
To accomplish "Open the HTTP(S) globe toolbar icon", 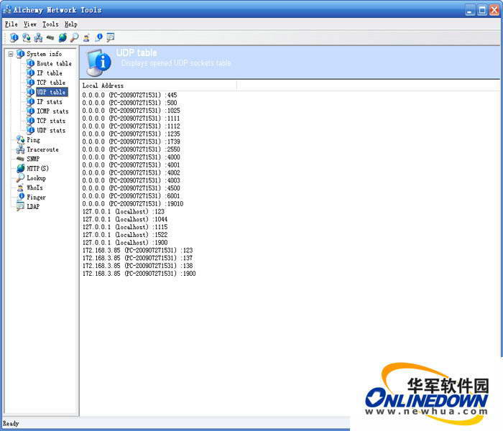I will click(63, 37).
